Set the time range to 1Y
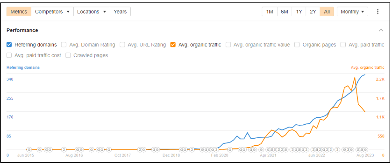This screenshot has width=390, height=167. pos(299,12)
